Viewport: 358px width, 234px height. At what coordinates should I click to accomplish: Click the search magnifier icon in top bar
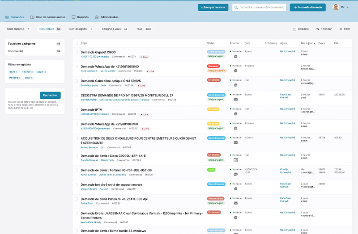point(235,8)
